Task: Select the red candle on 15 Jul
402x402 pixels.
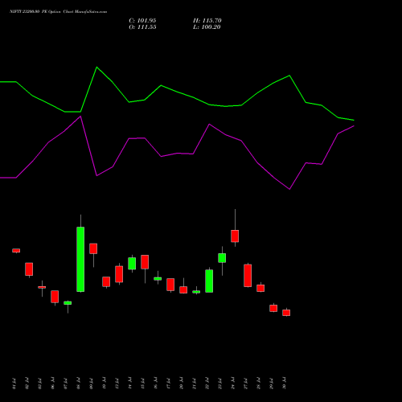Action: coord(145,262)
